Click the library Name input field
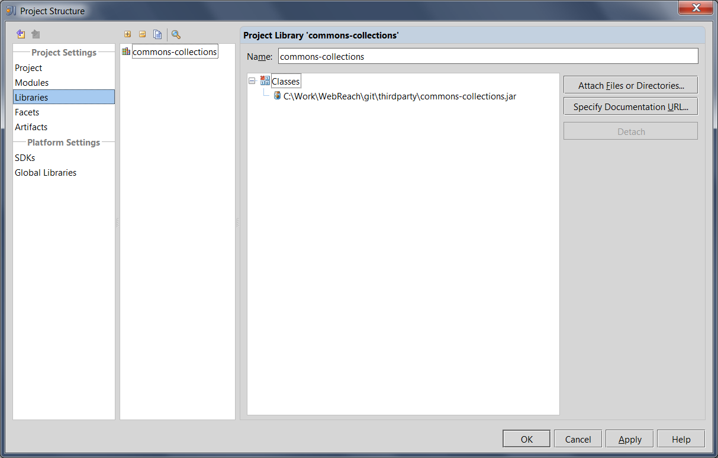The height and width of the screenshot is (458, 718). click(x=488, y=56)
